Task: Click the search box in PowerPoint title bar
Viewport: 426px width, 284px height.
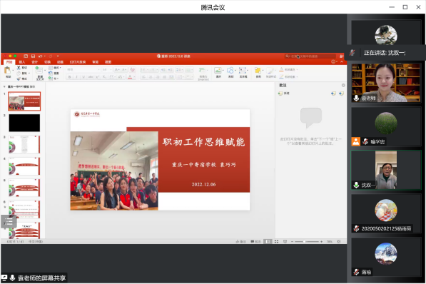Action: point(310,56)
